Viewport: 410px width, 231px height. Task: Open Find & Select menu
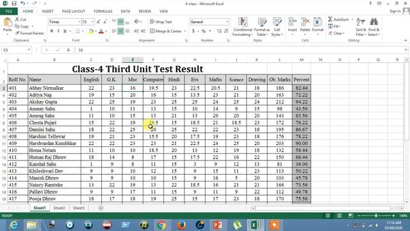point(374,27)
